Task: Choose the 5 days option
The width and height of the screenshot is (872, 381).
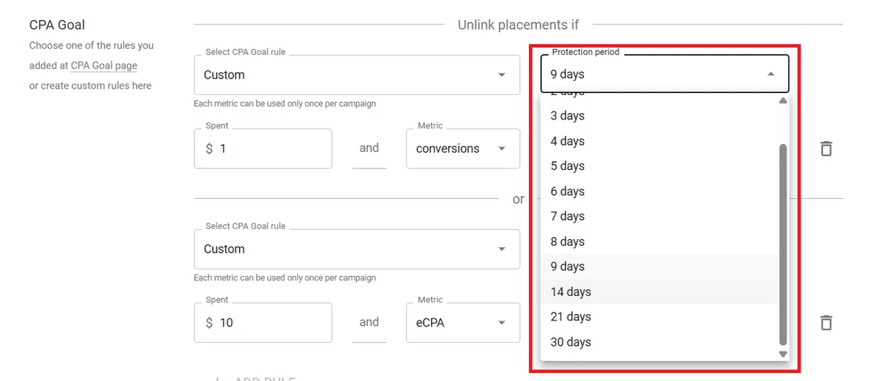Action: tap(568, 166)
